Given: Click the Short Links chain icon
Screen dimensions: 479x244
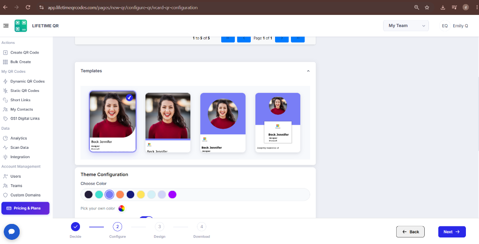Looking at the screenshot, I should [5, 100].
